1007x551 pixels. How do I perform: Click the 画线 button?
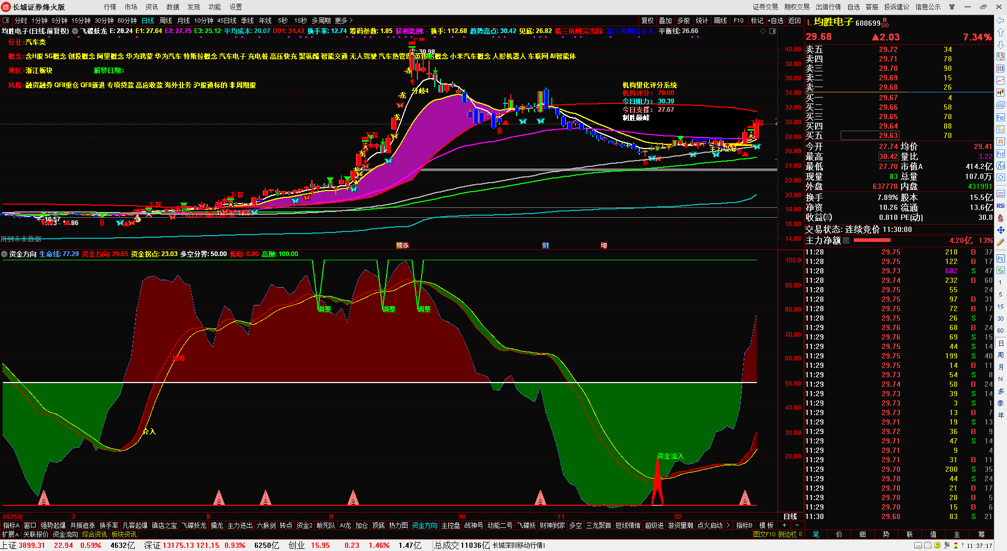[721, 20]
